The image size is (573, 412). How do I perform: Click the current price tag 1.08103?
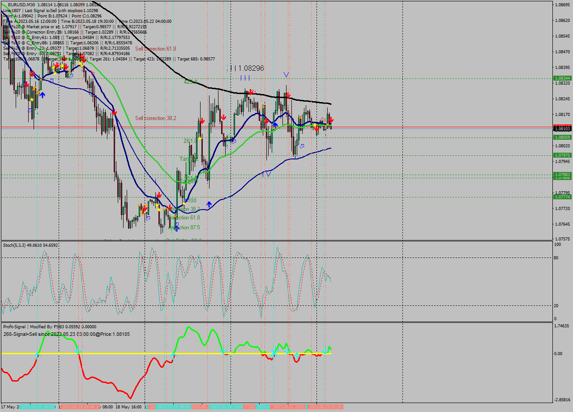click(x=562, y=129)
